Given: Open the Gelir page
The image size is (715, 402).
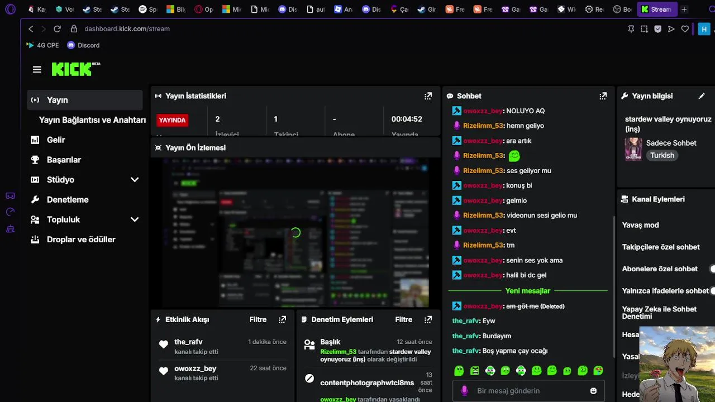Looking at the screenshot, I should (x=56, y=140).
